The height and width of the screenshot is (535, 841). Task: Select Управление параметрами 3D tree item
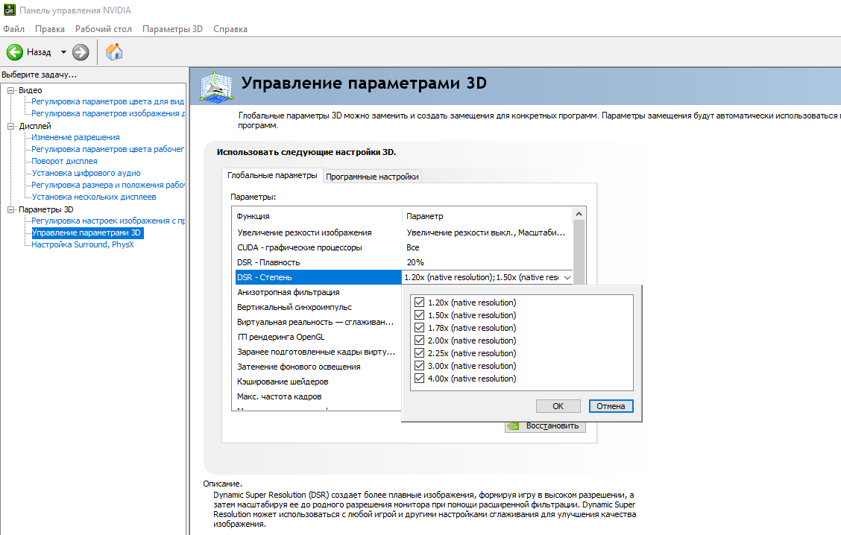point(86,232)
